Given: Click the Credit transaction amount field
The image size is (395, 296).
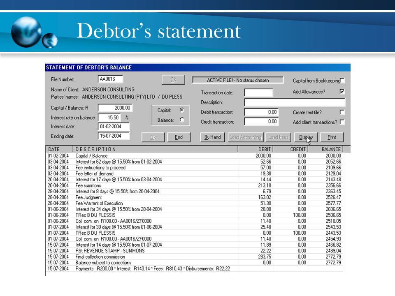Looking at the screenshot, I should click(x=262, y=122).
